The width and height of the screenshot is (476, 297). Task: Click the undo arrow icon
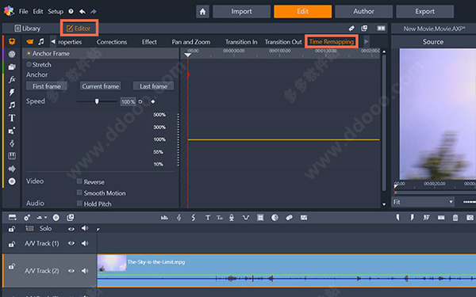pyautogui.click(x=83, y=12)
